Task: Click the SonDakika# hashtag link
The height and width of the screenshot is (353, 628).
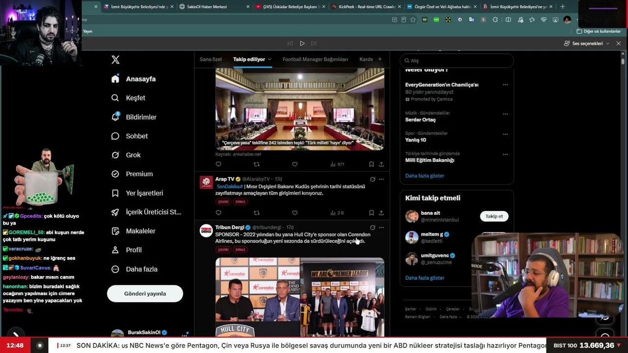Action: tap(230, 187)
